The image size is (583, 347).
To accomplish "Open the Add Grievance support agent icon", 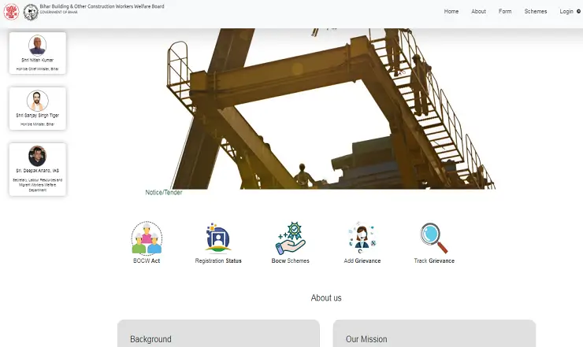I will tap(362, 238).
